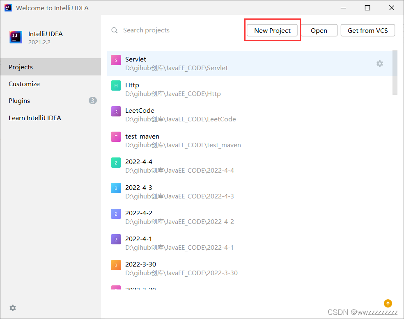Open the 2022-3-30 project name
The height and width of the screenshot is (319, 404).
140,264
